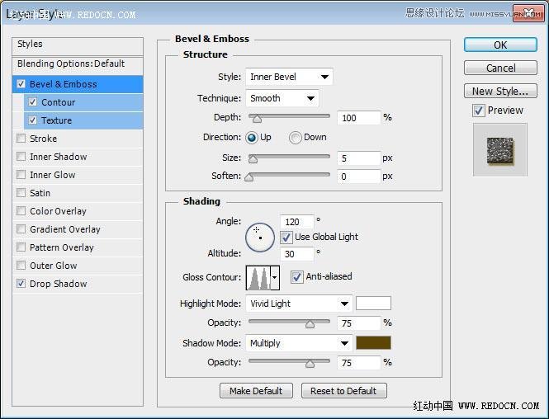Toggle the Preview checkbox
This screenshot has width=549, height=419.
point(479,111)
